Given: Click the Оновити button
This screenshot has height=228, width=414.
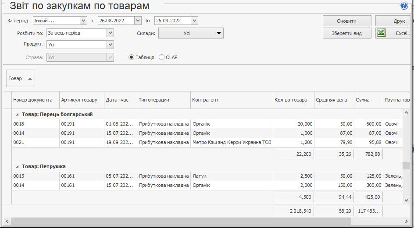Looking at the screenshot, I should coord(346,21).
